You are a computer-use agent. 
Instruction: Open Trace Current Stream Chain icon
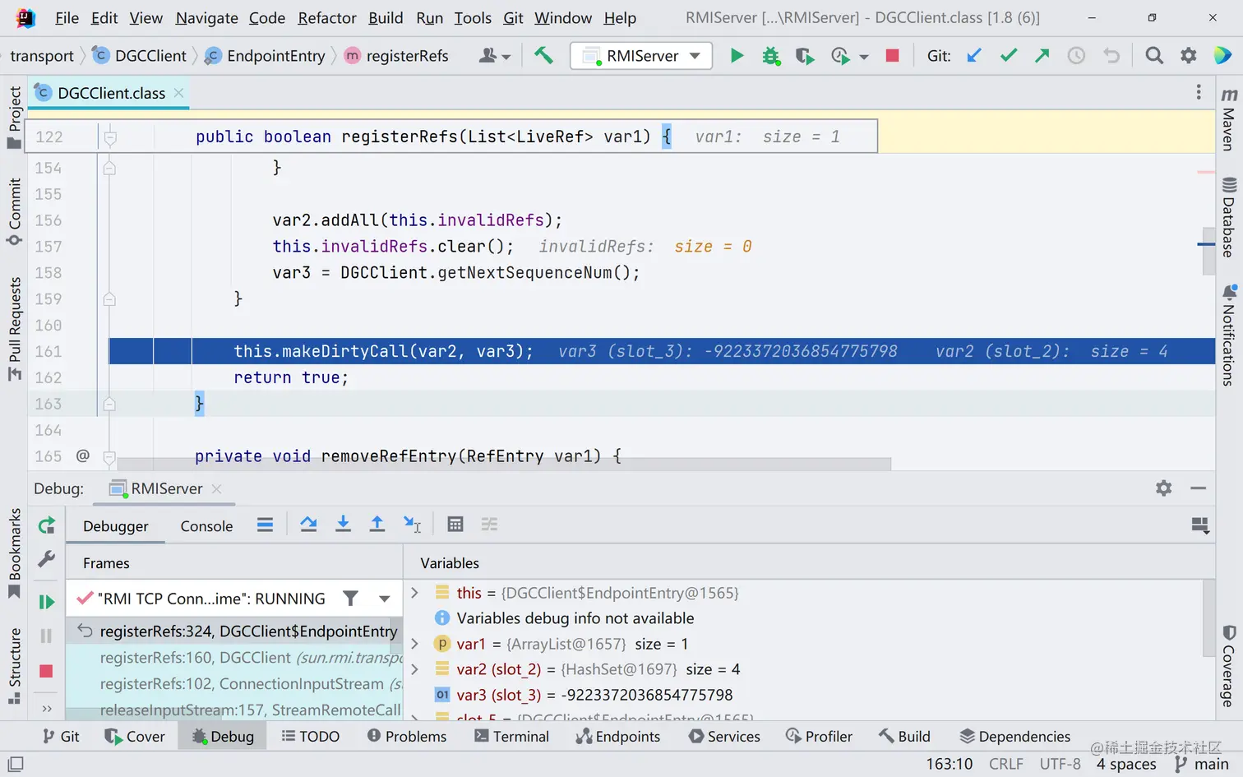tap(490, 525)
